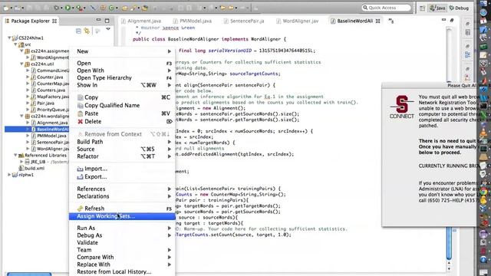The height and width of the screenshot is (276, 491).
Task: Click the Run External Tools toolbar icon
Action: (80, 8)
